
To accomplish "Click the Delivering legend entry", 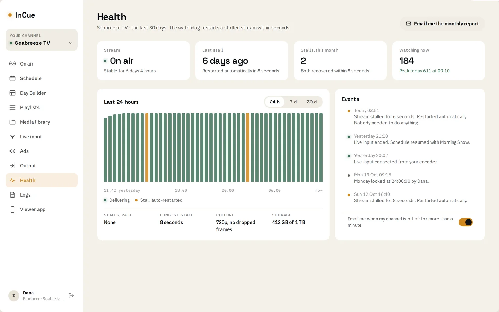I will [x=117, y=200].
